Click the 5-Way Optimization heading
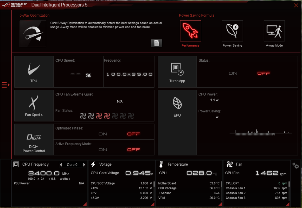The height and width of the screenshot is (208, 302). tap(35, 15)
